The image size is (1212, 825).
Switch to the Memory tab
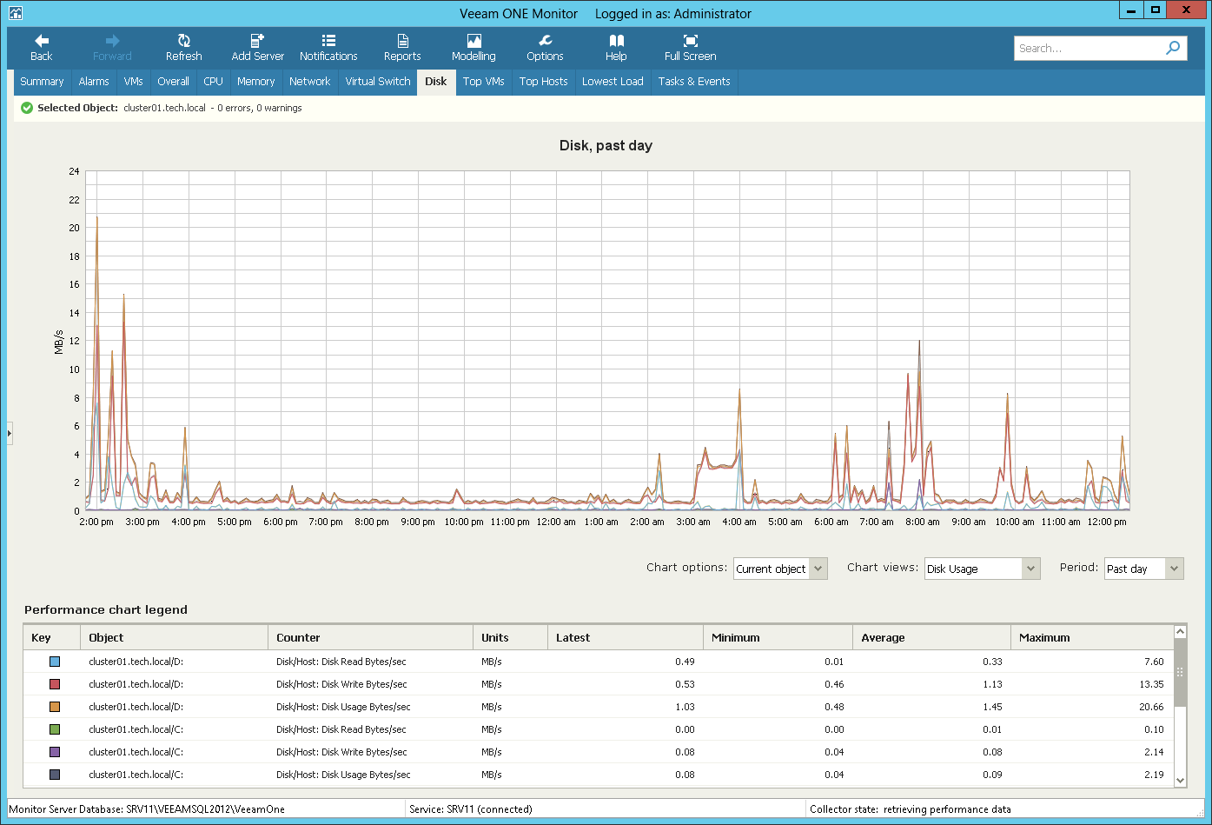[x=255, y=82]
